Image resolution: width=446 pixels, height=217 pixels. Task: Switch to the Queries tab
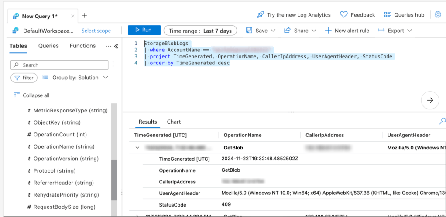(48, 46)
